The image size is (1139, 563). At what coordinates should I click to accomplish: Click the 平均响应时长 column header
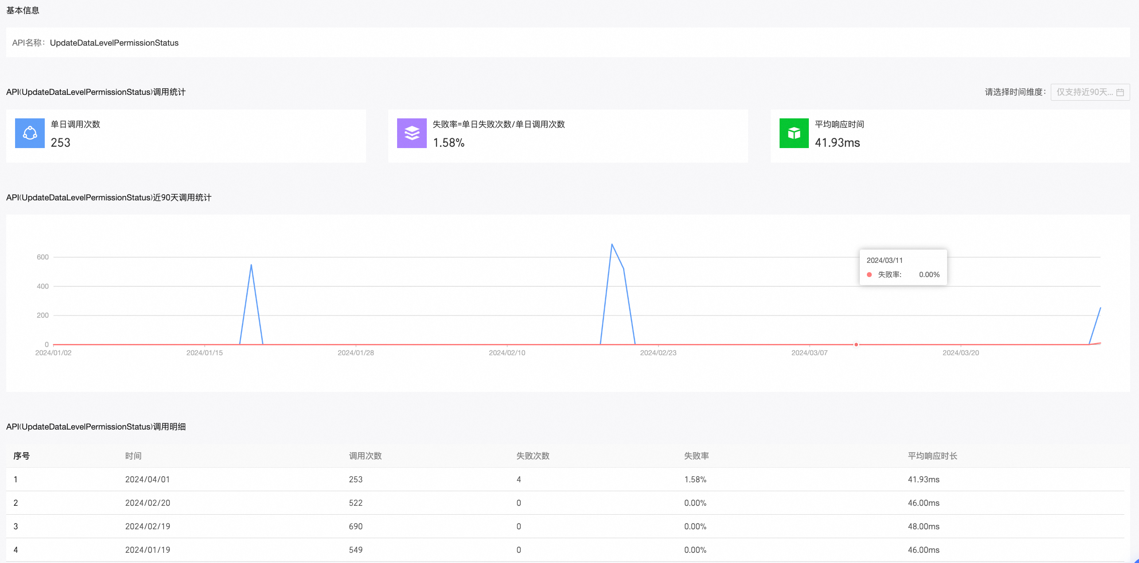pyautogui.click(x=932, y=456)
